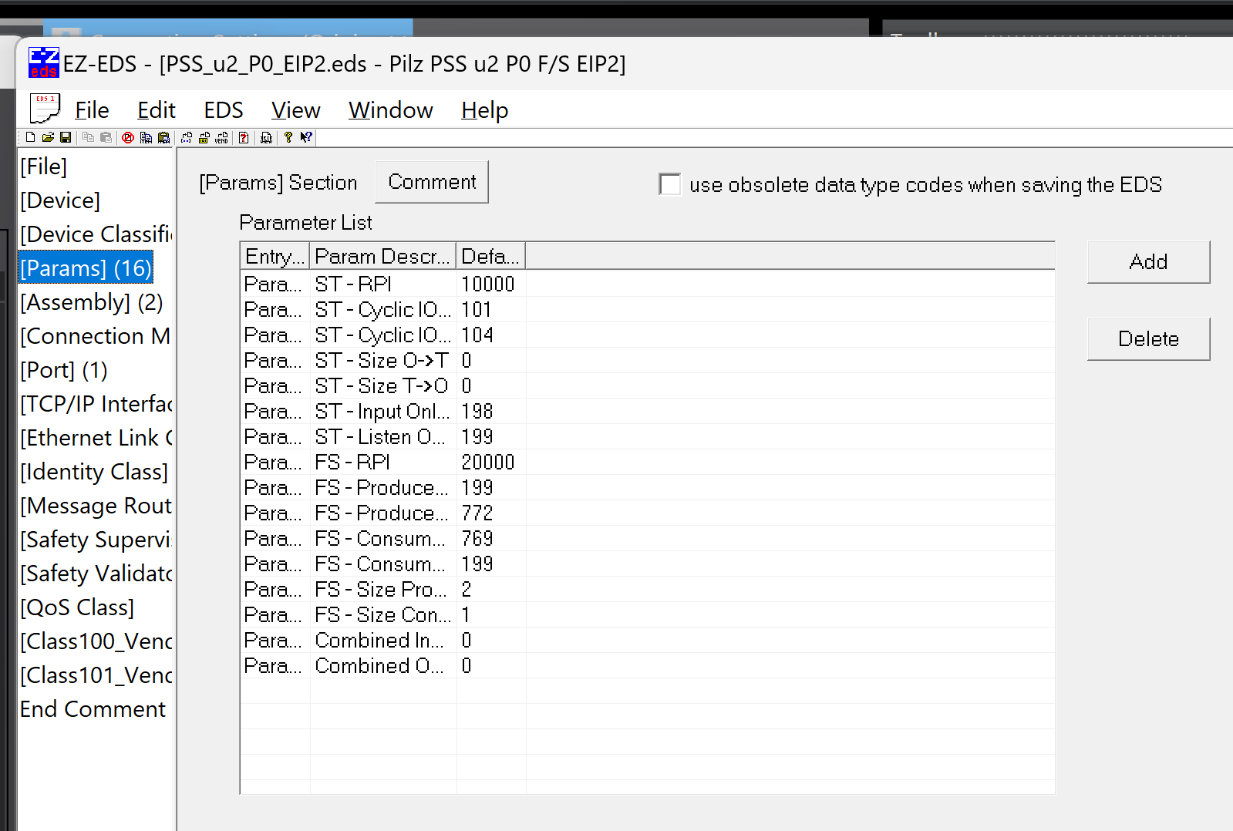Viewport: 1233px width, 831px height.
Task: Click the Entry column header
Action: tap(275, 256)
